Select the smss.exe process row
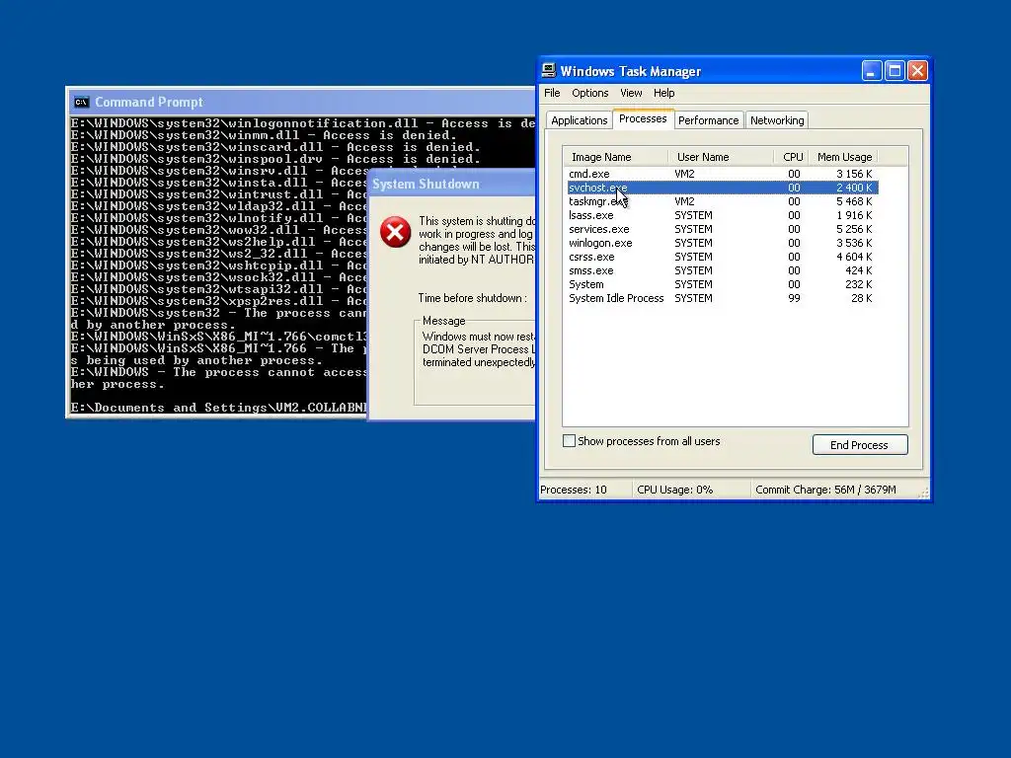This screenshot has width=1011, height=758. (722, 270)
